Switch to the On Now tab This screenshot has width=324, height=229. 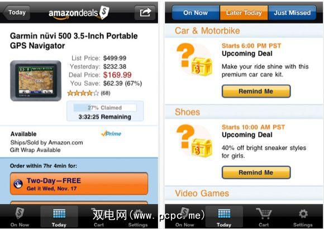click(196, 13)
